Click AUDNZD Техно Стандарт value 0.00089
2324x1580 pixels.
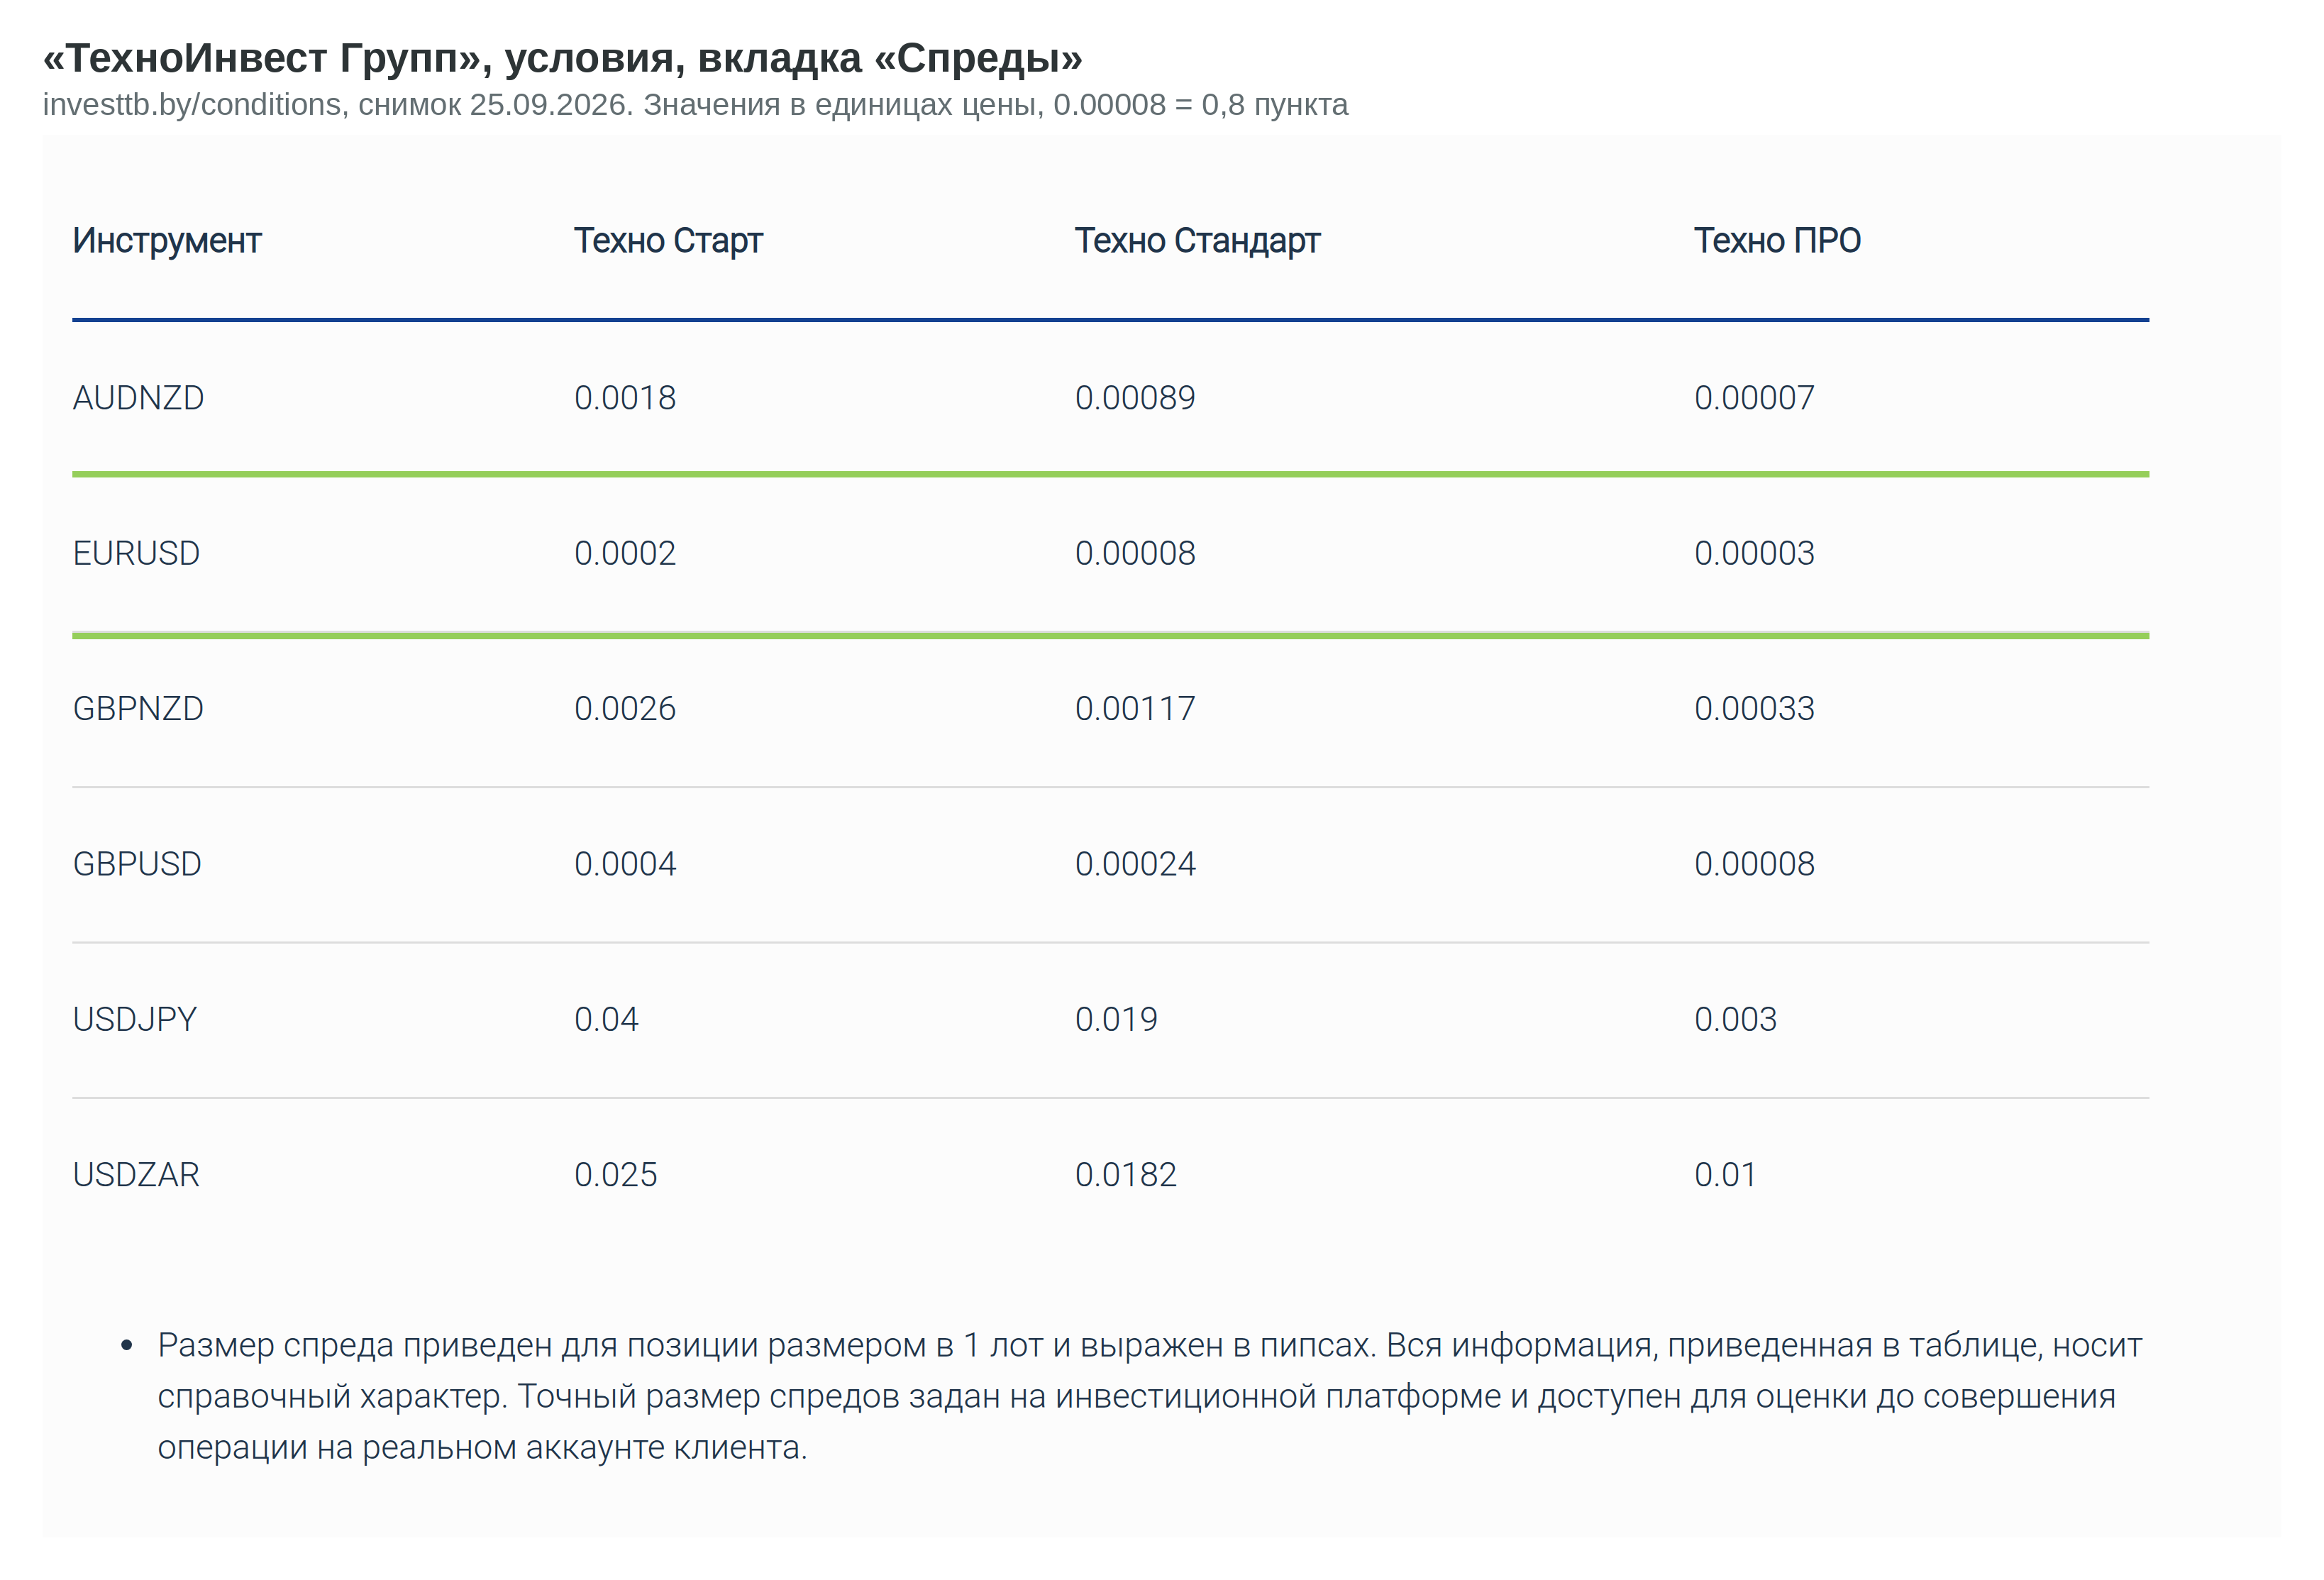[x=1135, y=398]
